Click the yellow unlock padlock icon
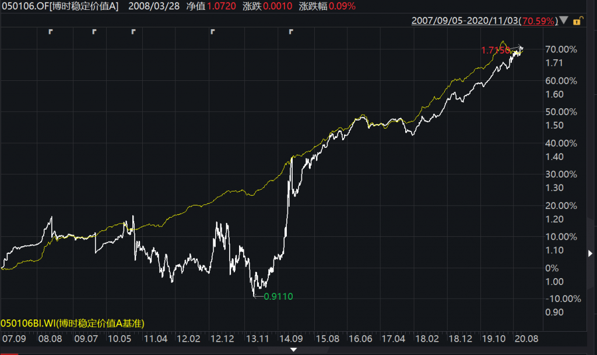This screenshot has height=355, width=597. [577, 21]
